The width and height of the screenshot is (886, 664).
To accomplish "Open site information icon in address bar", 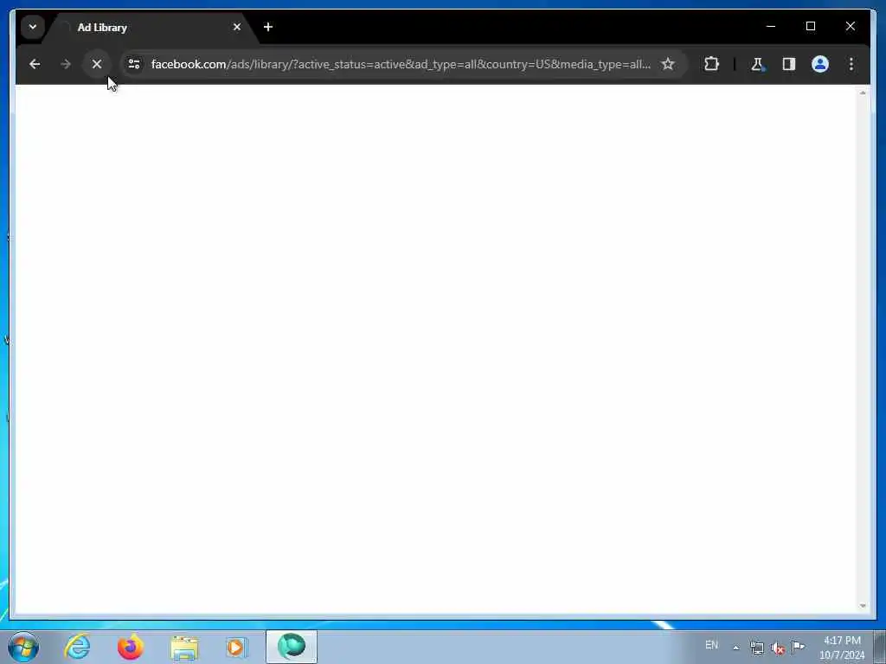I will [134, 64].
